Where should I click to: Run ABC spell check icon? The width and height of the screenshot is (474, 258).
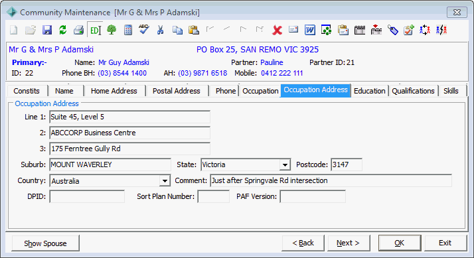point(144,29)
